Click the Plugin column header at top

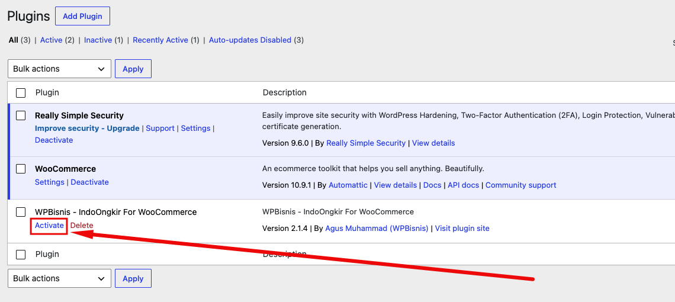pos(47,92)
